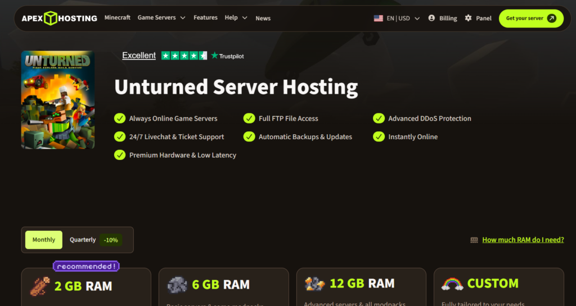Expand the Help menu chevron
This screenshot has height=306, width=576.
tap(245, 17)
